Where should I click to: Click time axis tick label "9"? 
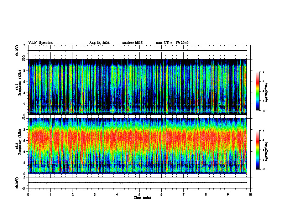228,194
